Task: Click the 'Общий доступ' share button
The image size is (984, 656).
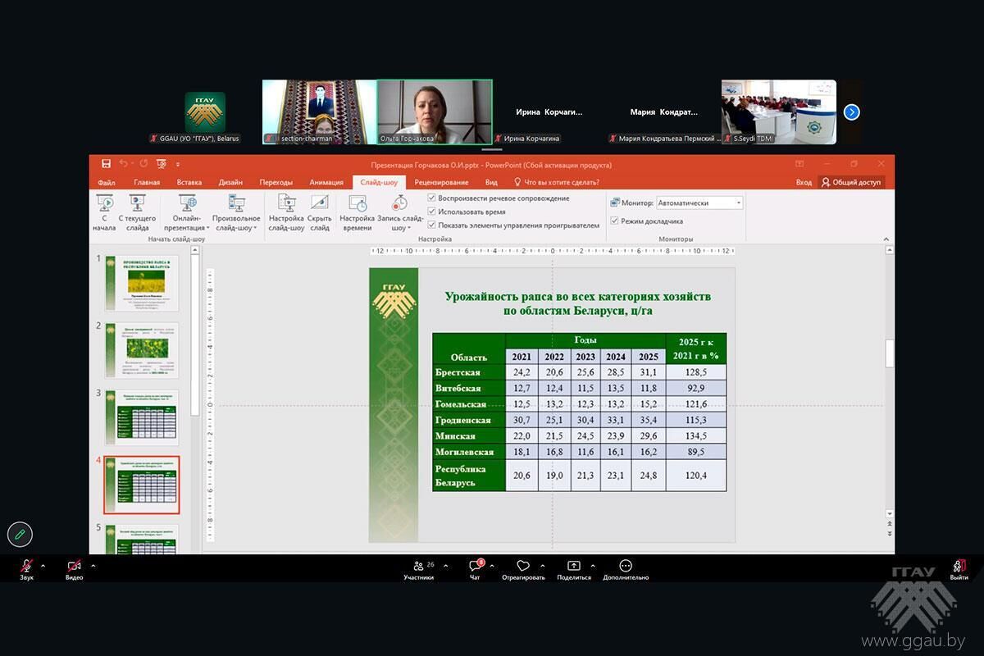Action: coord(851,182)
